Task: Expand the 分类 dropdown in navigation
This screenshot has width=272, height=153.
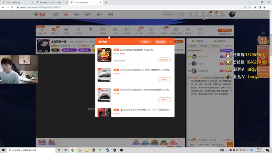Action: (77, 14)
